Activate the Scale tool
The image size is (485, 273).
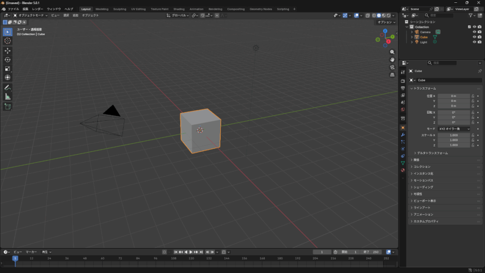8,69
